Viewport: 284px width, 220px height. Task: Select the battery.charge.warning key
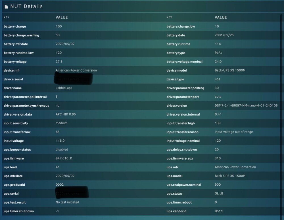click(21, 35)
